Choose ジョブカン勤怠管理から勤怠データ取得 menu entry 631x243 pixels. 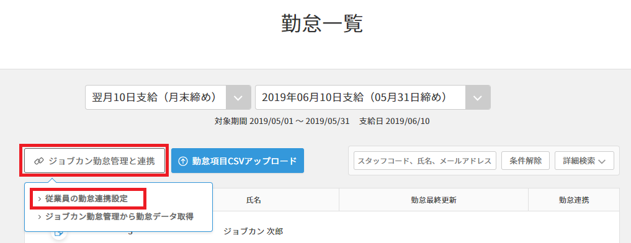[x=116, y=217]
